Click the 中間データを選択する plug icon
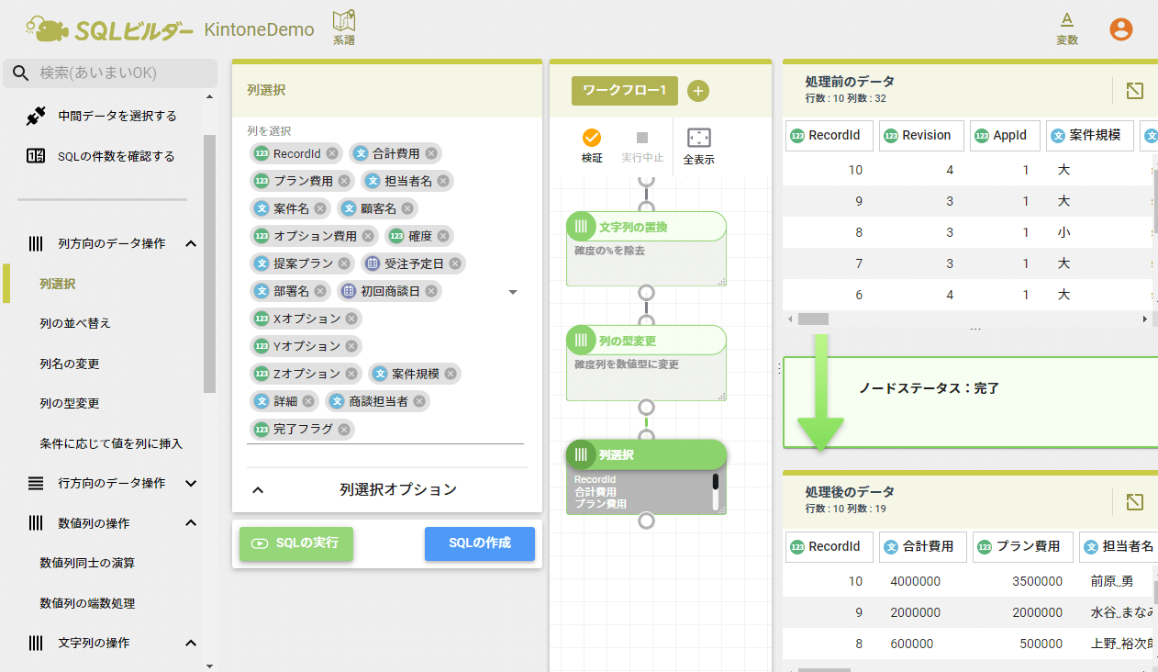This screenshot has height=672, width=1158. 36,117
